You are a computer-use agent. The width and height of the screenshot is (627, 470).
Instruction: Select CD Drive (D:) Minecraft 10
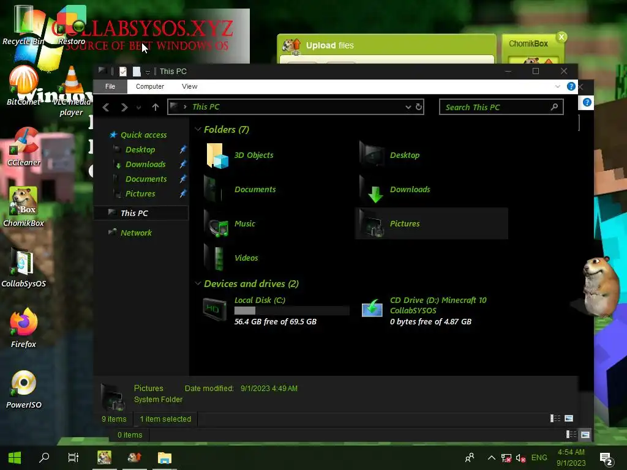click(424, 310)
